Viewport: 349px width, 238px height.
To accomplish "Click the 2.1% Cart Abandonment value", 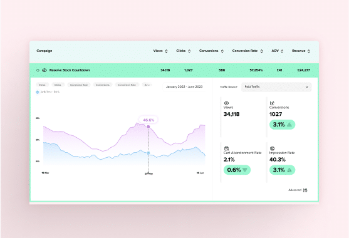I will coord(229,160).
